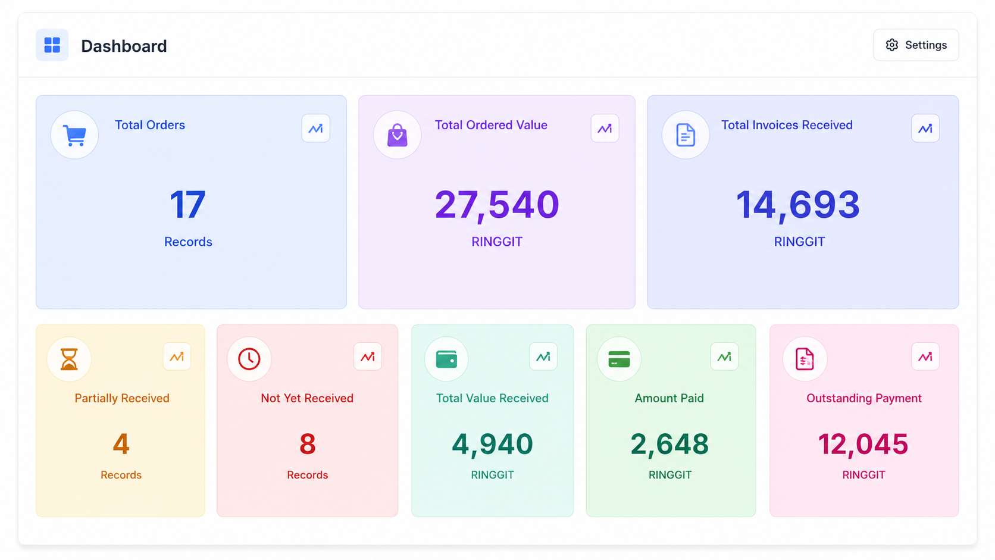
Task: Click the Dashboard grid icon
Action: pyautogui.click(x=52, y=45)
